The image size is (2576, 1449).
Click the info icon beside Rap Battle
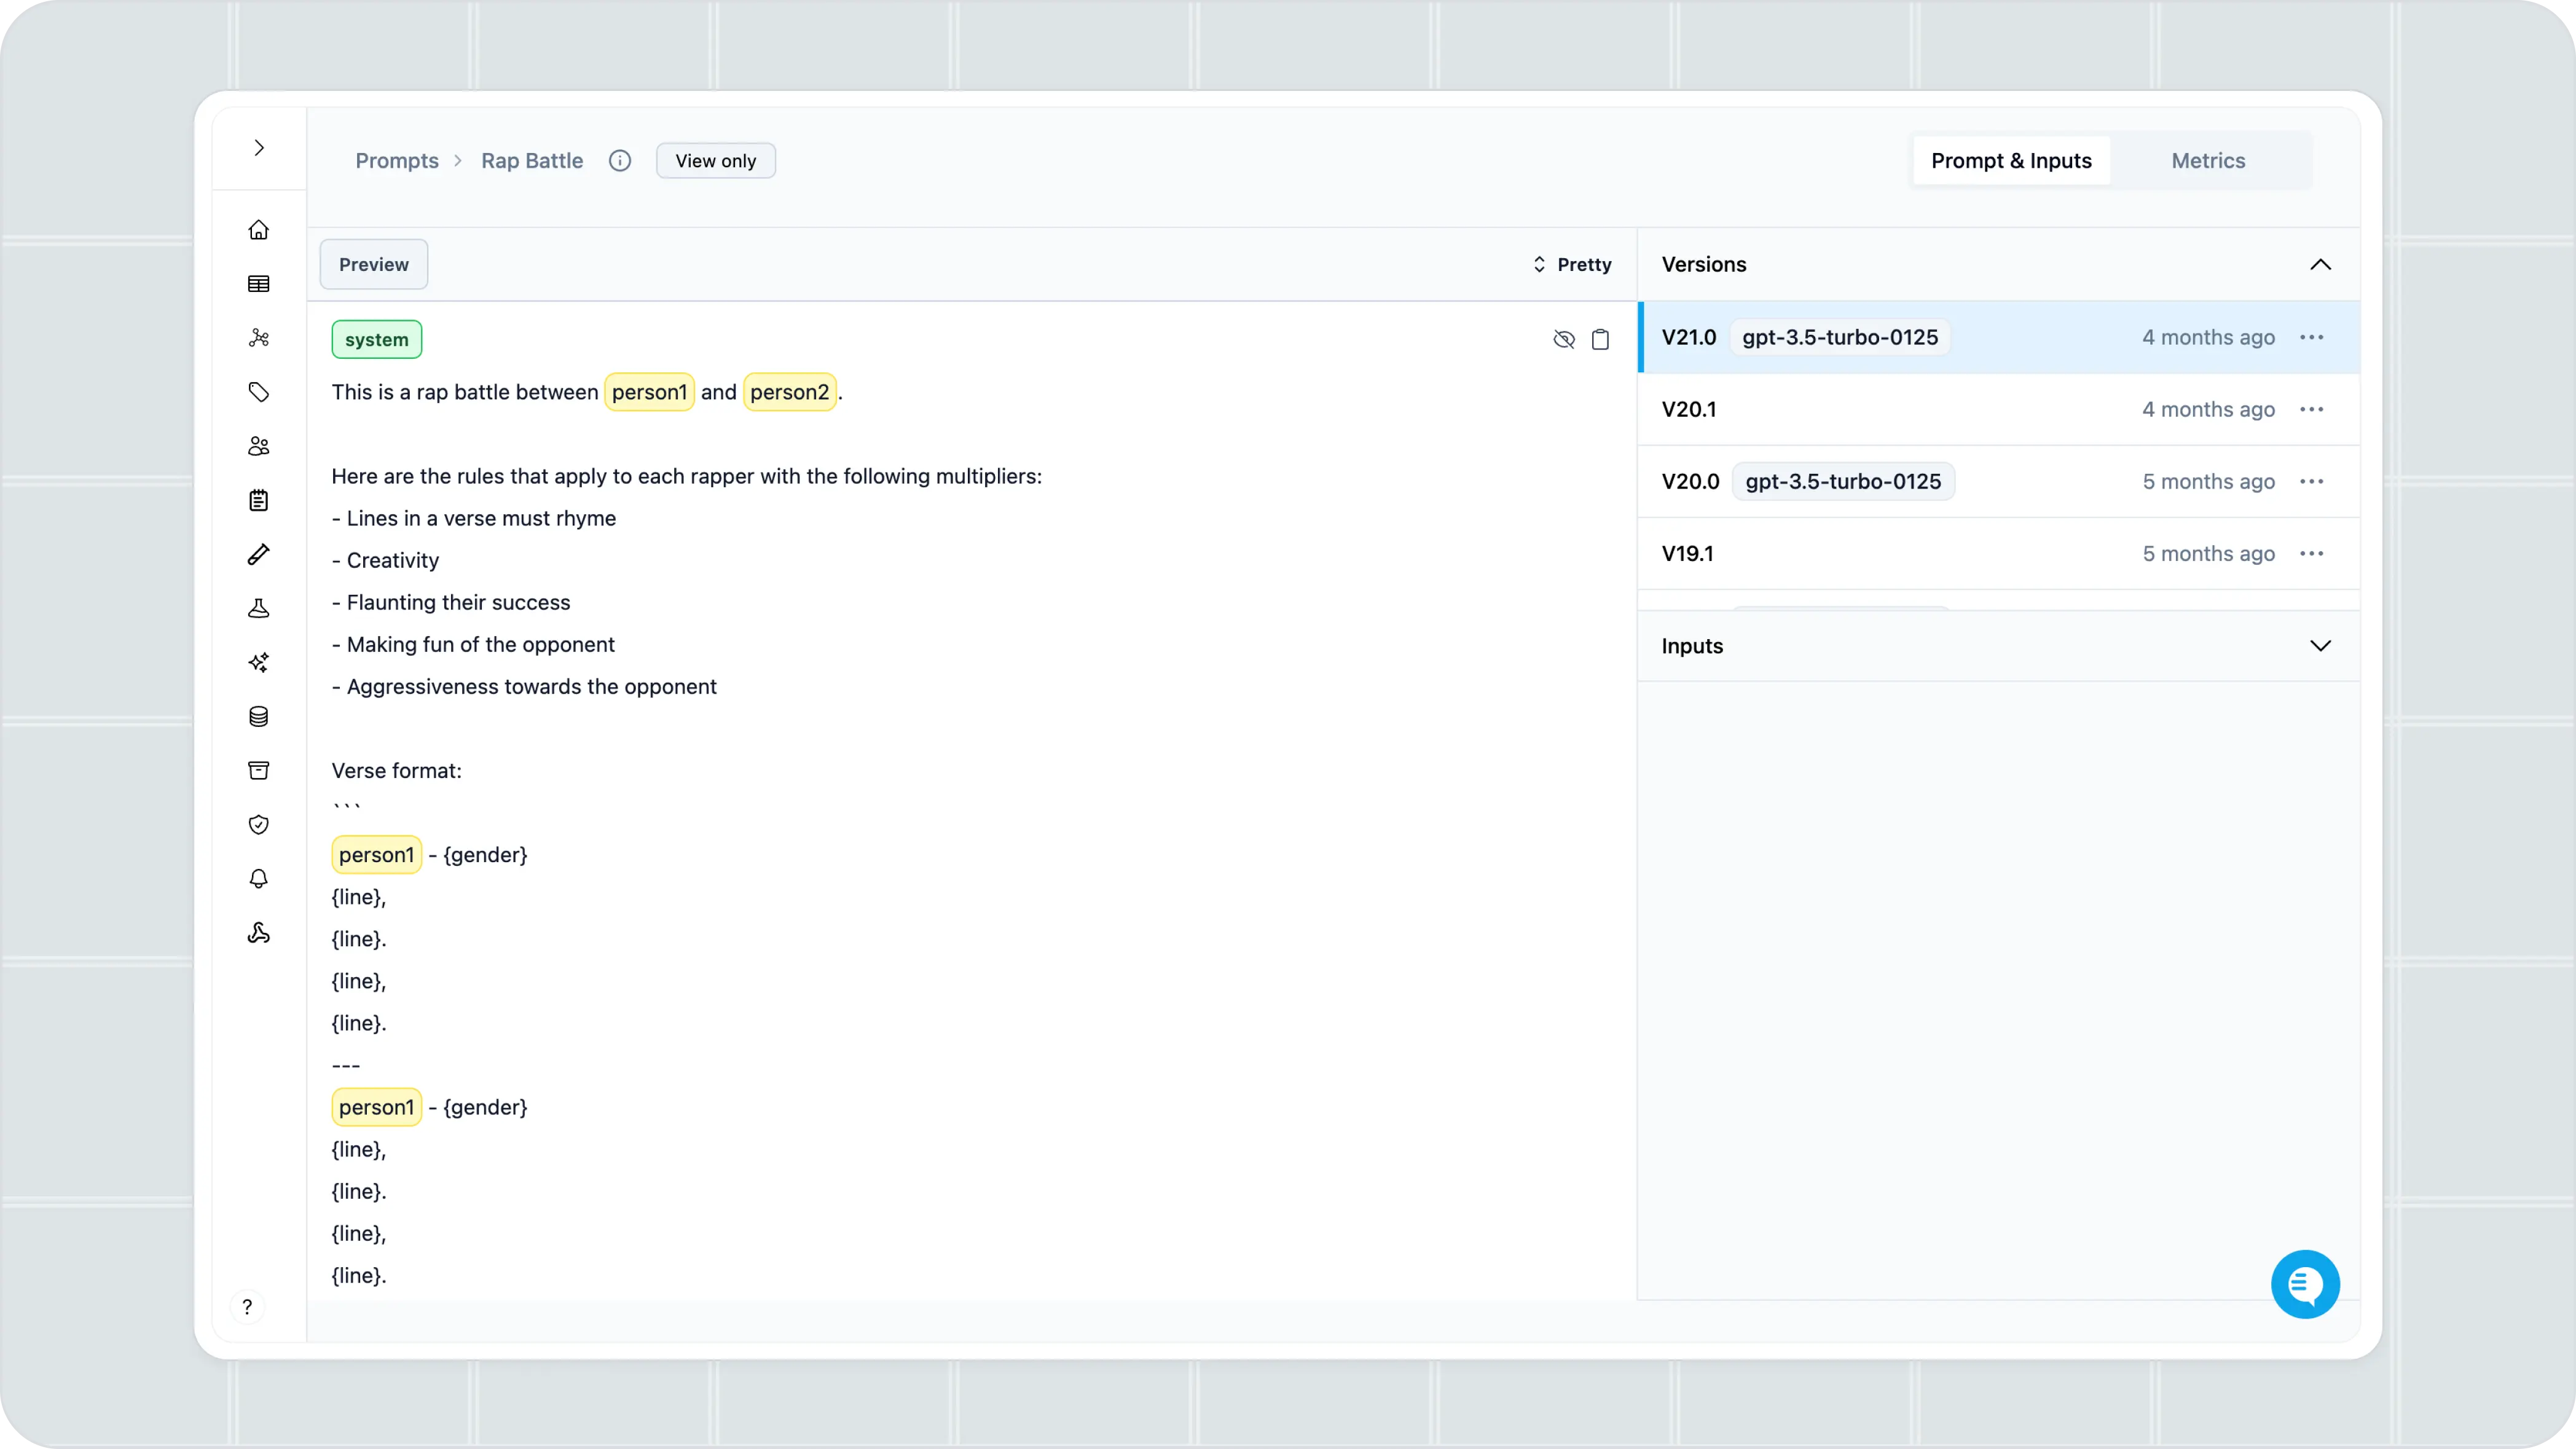[x=620, y=161]
